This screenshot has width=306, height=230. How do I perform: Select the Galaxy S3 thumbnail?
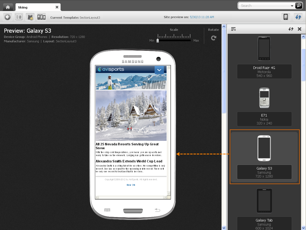[264, 148]
